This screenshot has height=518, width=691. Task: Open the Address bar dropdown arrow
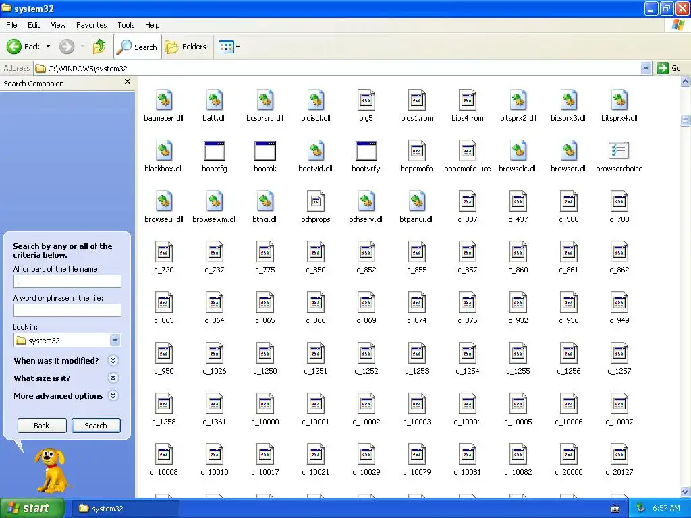(x=646, y=68)
